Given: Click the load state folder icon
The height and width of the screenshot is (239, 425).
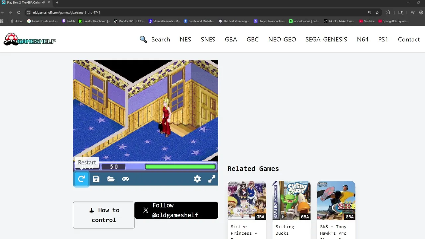Looking at the screenshot, I should (111, 179).
